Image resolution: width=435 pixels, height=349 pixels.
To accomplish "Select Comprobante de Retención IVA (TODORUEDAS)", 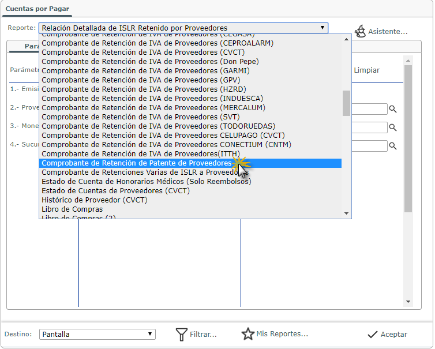I will click(190, 126).
